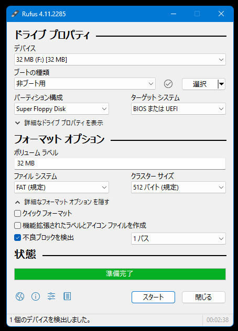
Task: Open the About info icon
Action: point(36,296)
